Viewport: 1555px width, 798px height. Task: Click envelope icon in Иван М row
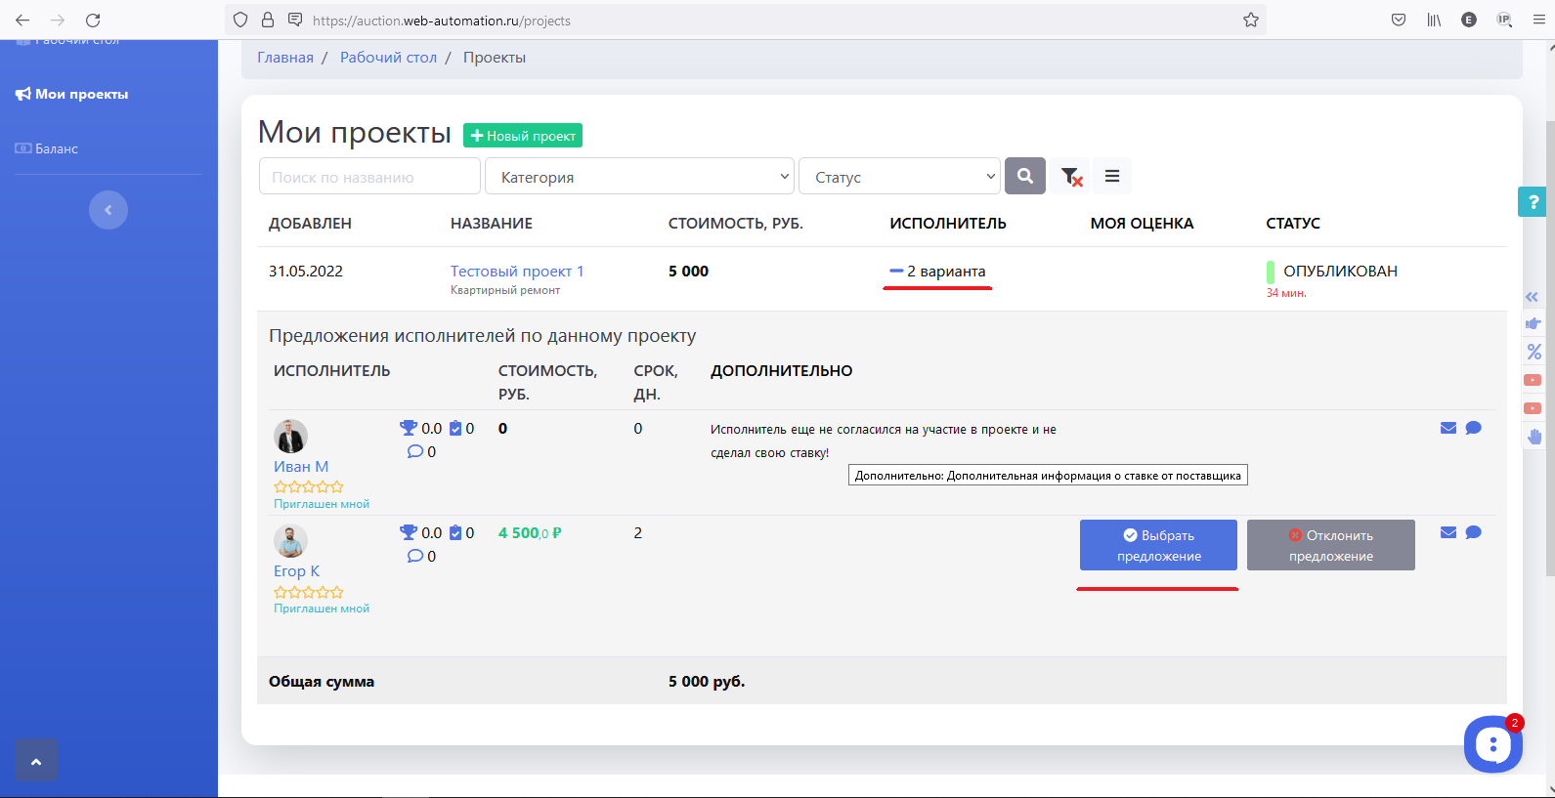[1447, 428]
